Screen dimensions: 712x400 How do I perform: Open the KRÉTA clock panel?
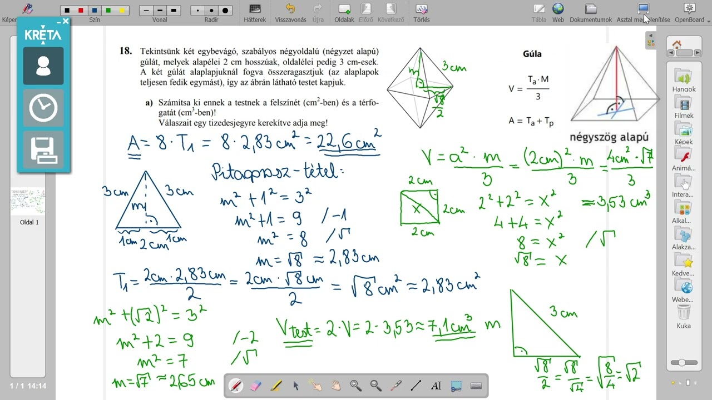coord(43,108)
